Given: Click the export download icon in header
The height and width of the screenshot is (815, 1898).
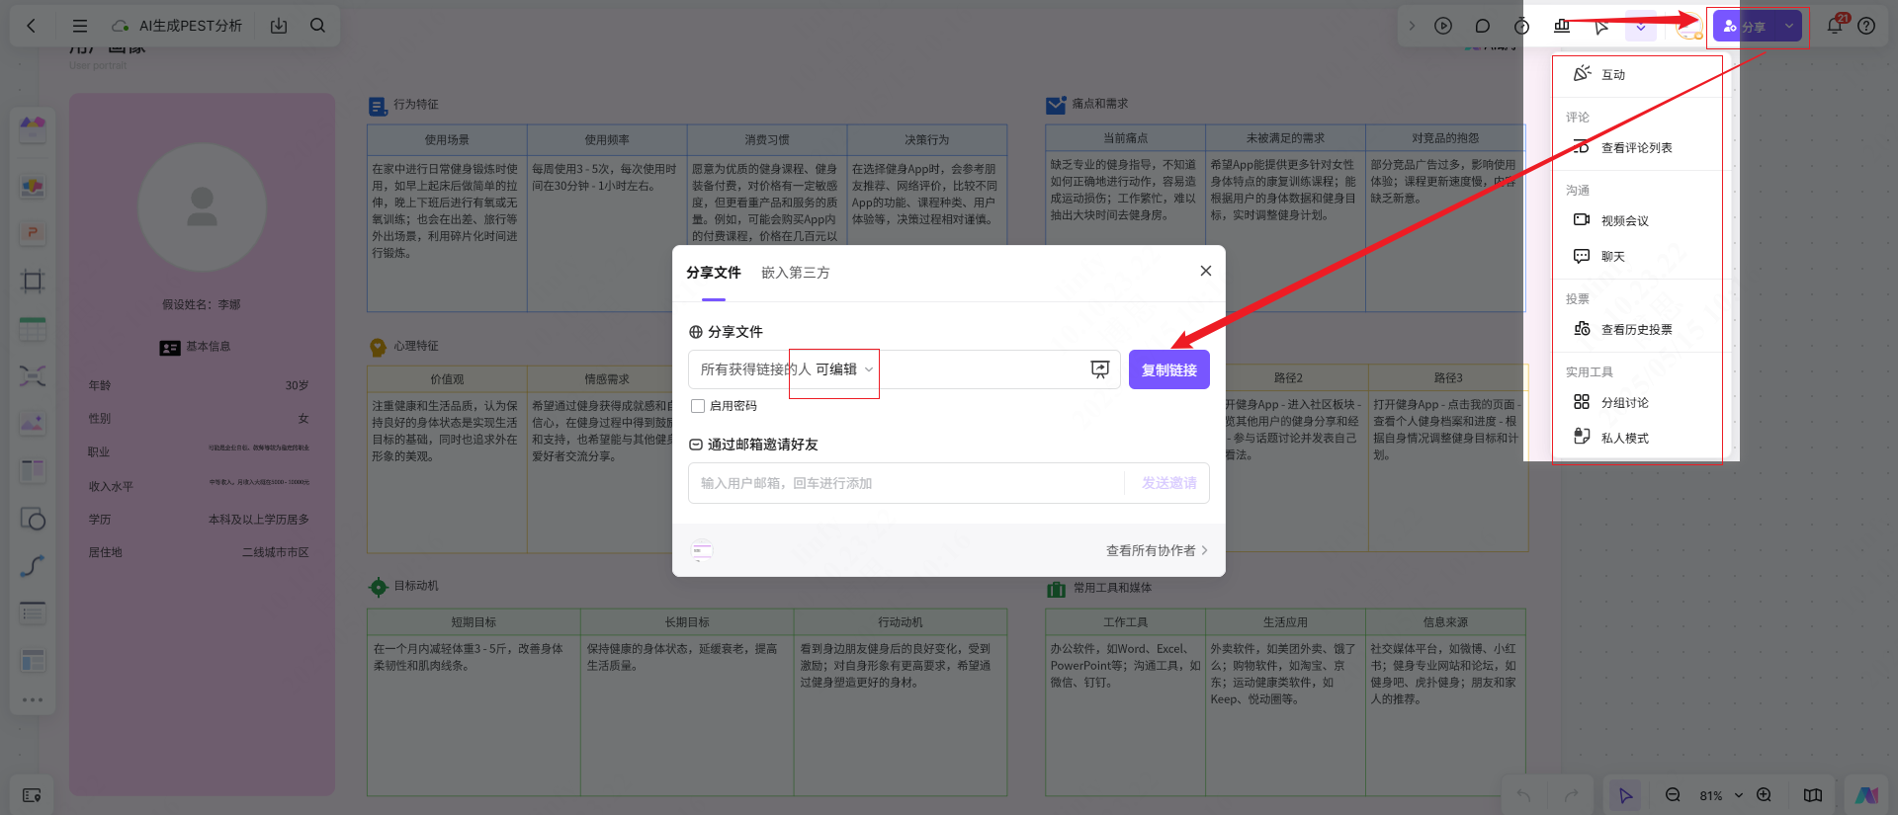Looking at the screenshot, I should (279, 26).
